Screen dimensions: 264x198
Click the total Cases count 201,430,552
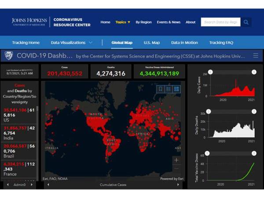point(65,73)
